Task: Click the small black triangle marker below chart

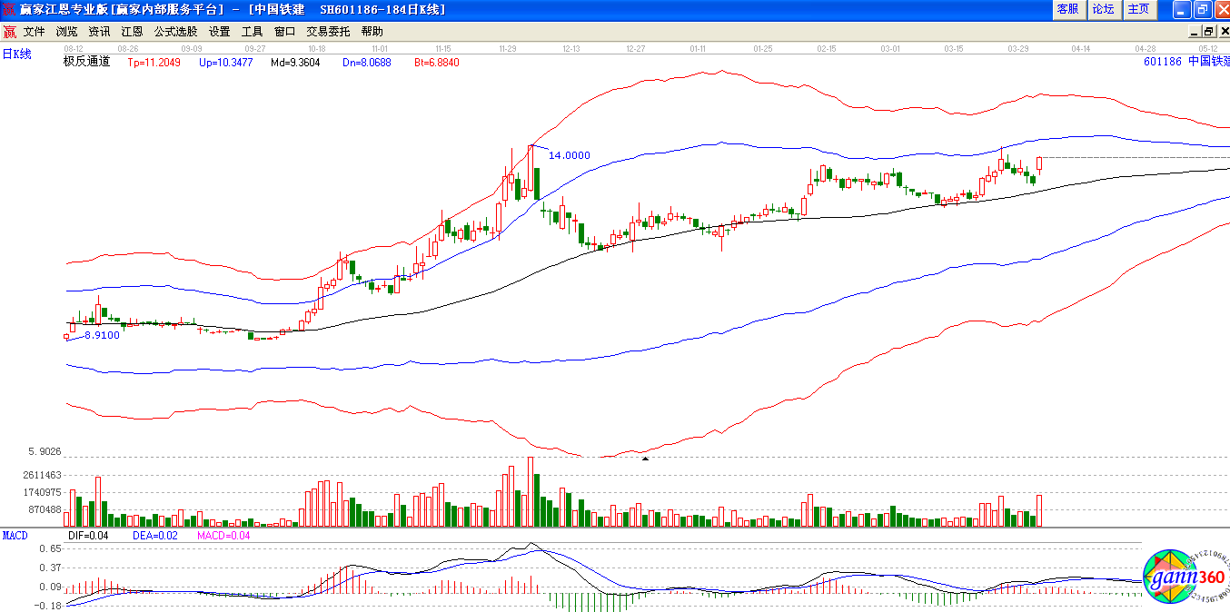Action: tap(645, 459)
